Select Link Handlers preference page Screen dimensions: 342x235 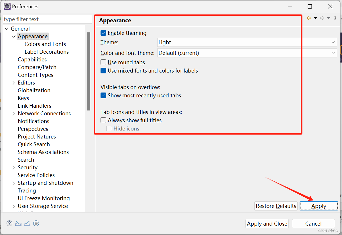34,106
